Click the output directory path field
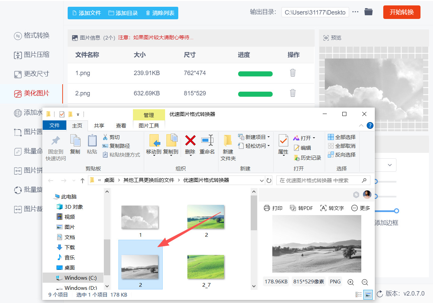The image size is (433, 303). (315, 12)
